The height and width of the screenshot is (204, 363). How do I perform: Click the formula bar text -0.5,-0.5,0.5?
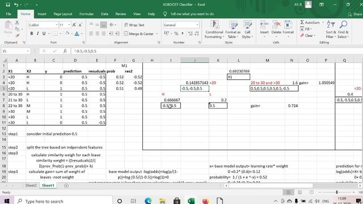point(86,51)
